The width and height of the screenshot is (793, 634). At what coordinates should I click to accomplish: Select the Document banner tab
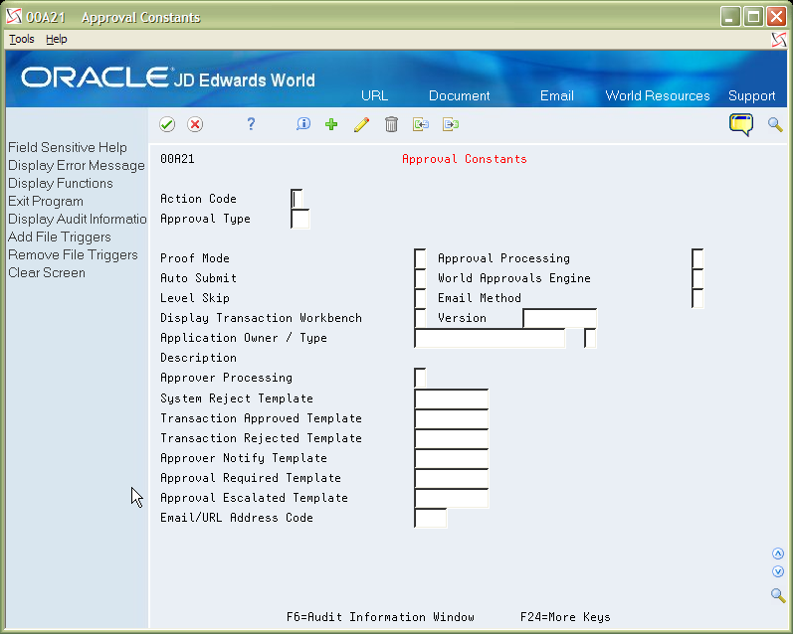460,95
